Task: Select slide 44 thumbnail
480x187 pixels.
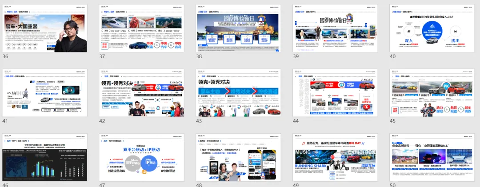Action: point(335,93)
